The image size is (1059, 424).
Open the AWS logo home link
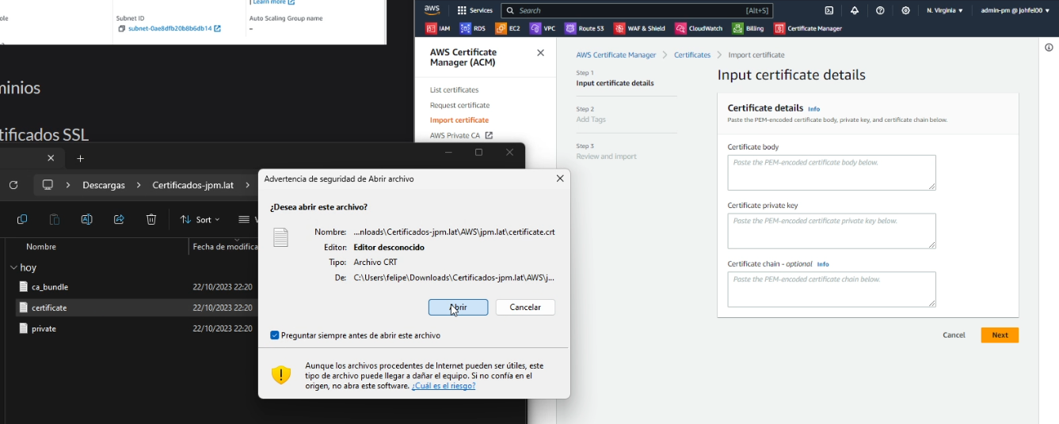click(x=432, y=10)
